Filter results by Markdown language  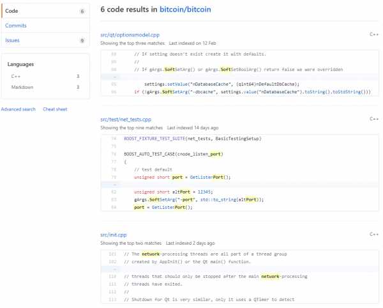45,87
